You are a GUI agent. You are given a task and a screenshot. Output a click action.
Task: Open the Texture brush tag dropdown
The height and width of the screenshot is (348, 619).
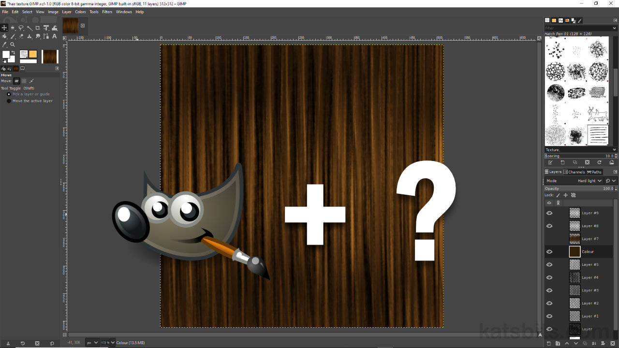pyautogui.click(x=580, y=150)
